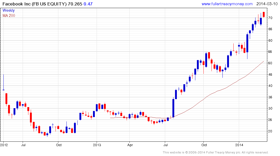Click the 55 price axis label
This screenshot has width=280, height=156.
click(x=270, y=52)
